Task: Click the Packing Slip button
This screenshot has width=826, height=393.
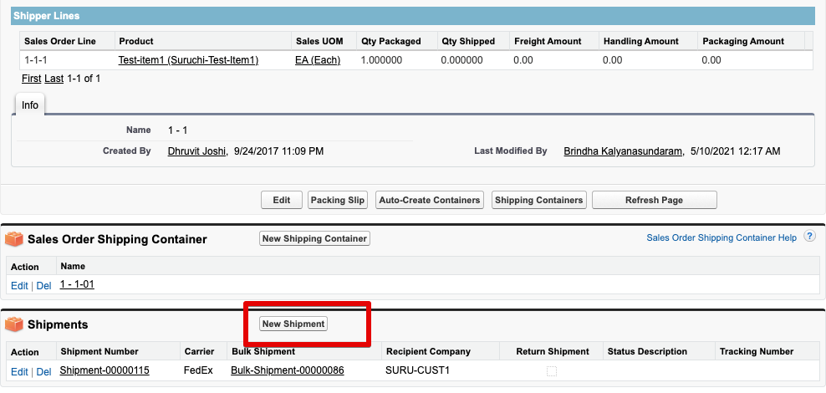Action: pyautogui.click(x=338, y=200)
